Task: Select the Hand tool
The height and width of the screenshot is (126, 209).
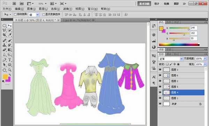Action: [4, 70]
